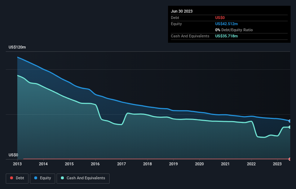Click the US$42.512m Equity value
The width and height of the screenshot is (296, 189).
[226, 24]
